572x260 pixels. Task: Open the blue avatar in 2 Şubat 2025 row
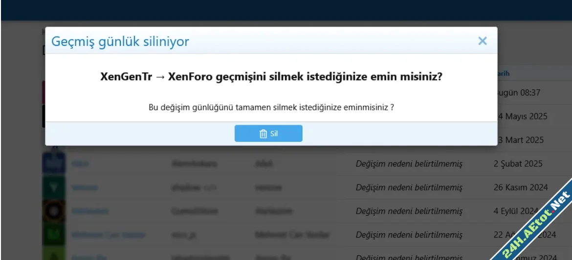coord(54,163)
